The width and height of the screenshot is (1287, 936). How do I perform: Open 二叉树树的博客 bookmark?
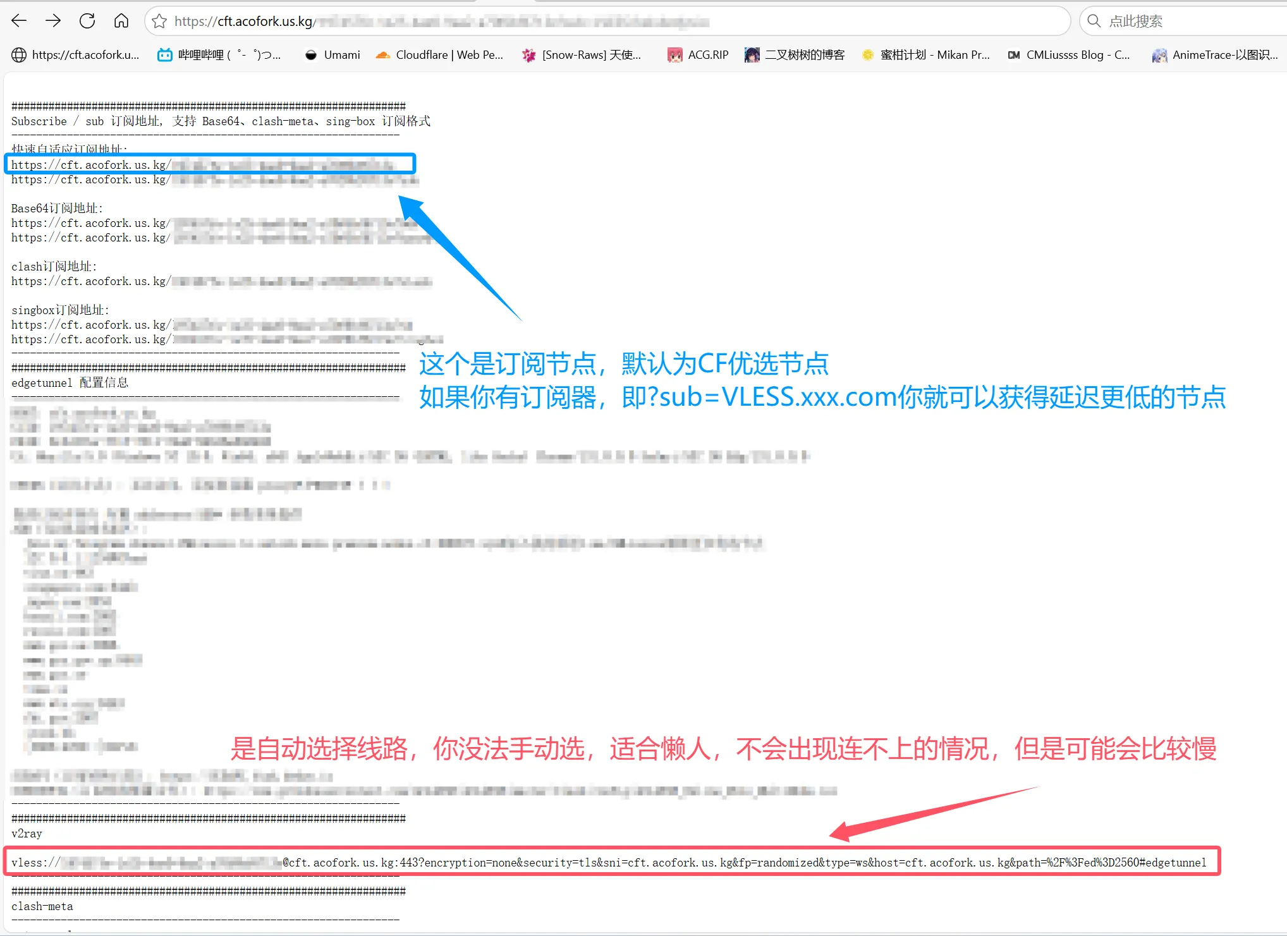tap(795, 55)
